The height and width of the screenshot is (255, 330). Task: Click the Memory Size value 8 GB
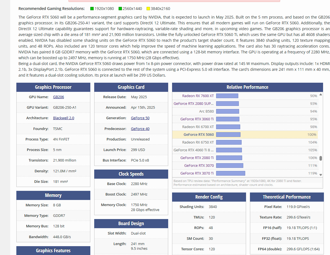(x=57, y=205)
